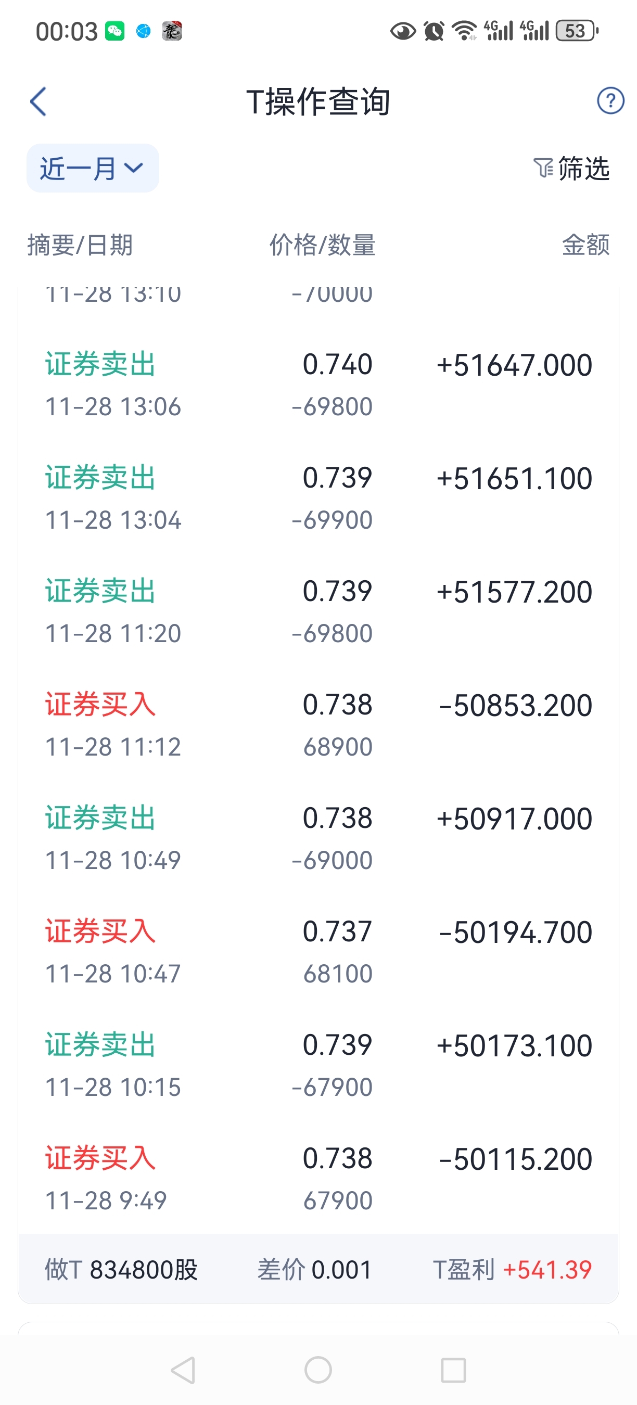This screenshot has width=637, height=1405.
Task: Tap the filter funnel icon
Action: (543, 168)
